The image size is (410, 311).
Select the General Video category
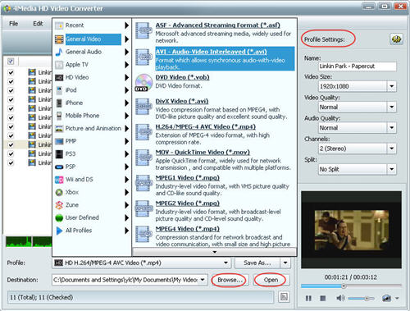coord(92,39)
